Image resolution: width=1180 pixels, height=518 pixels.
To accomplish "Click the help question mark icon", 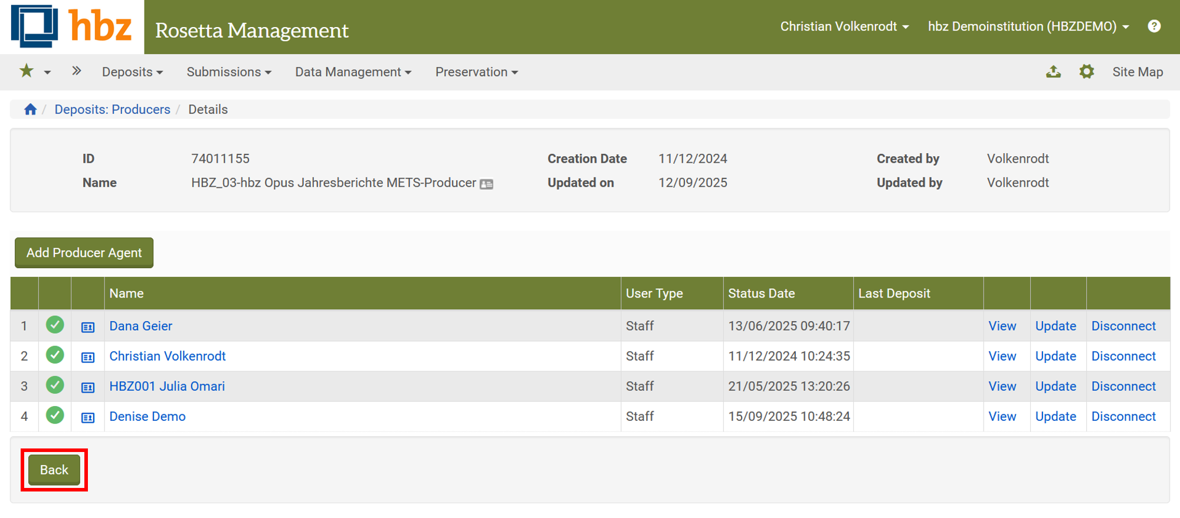I will pos(1154,27).
